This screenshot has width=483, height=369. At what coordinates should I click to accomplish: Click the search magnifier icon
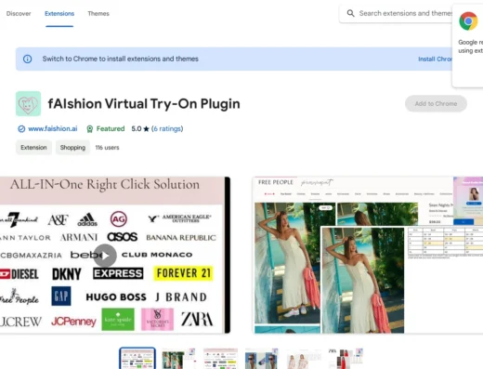point(350,13)
